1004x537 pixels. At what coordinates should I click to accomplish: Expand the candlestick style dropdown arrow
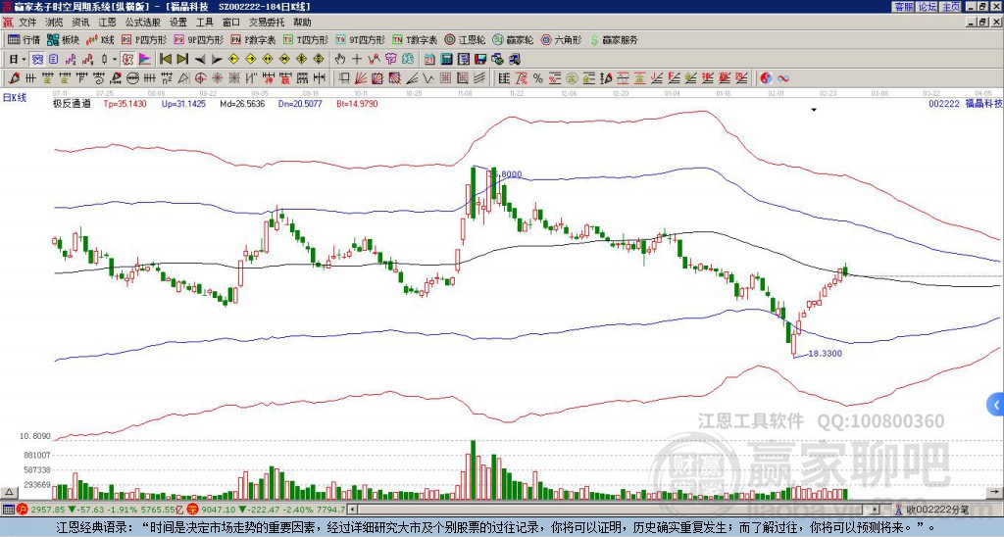115,60
